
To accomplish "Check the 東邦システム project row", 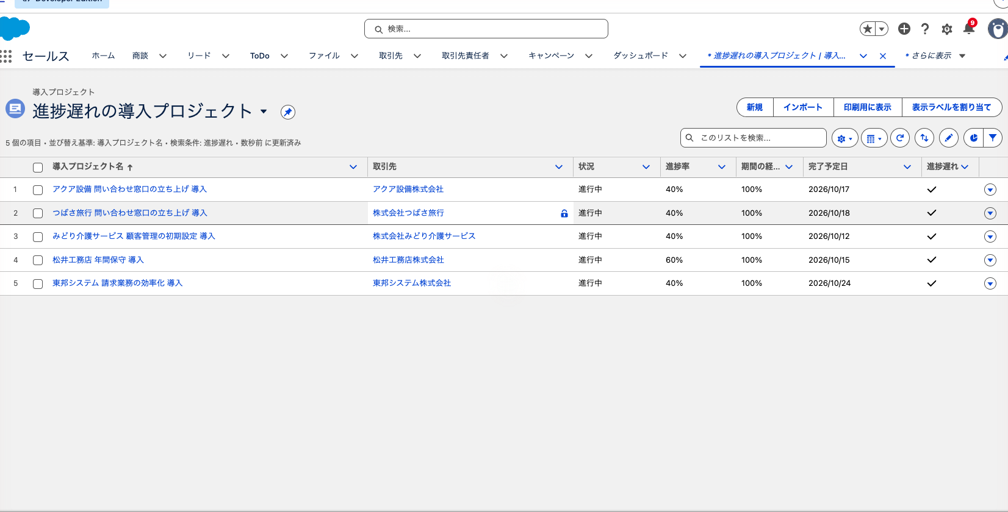I will pyautogui.click(x=38, y=284).
